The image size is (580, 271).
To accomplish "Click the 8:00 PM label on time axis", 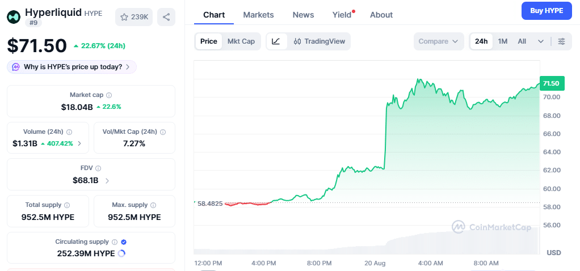I will [319, 263].
